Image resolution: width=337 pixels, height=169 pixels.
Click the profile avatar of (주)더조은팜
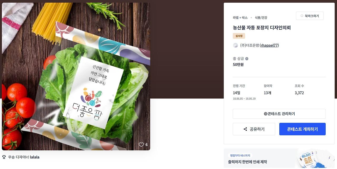click(x=235, y=45)
